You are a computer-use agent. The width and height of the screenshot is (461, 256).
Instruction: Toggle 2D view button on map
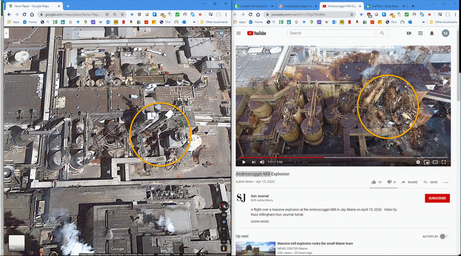coord(224,215)
